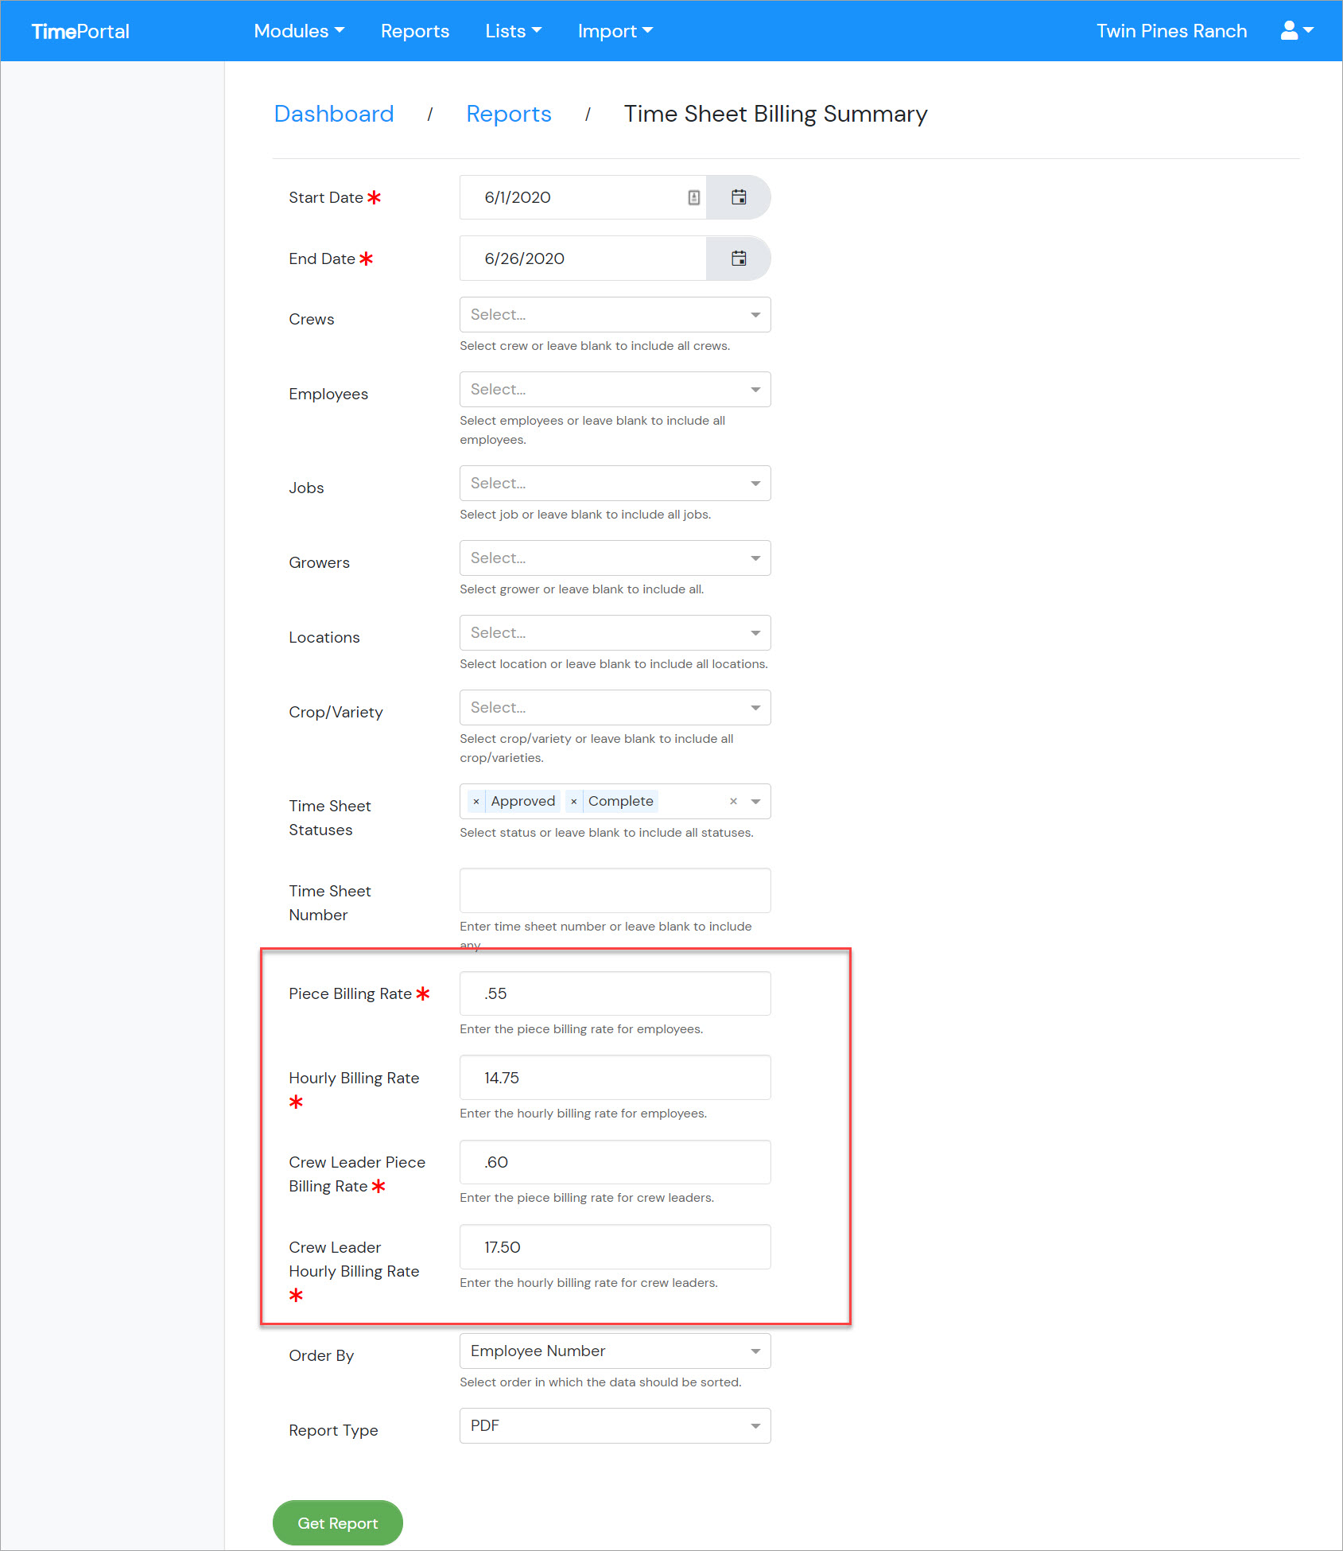This screenshot has width=1343, height=1551.
Task: Open the Start Date calendar picker
Action: tap(739, 197)
